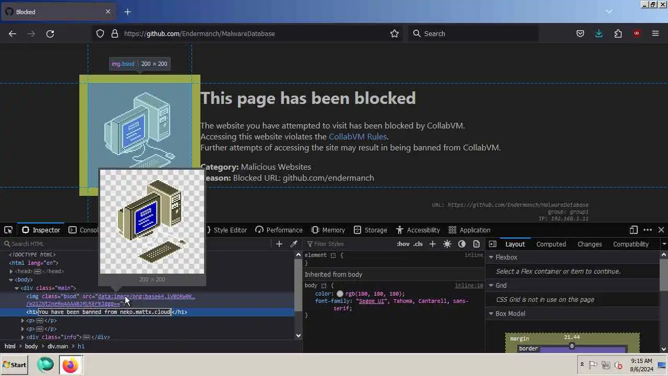Collapse the body element node

11,280
